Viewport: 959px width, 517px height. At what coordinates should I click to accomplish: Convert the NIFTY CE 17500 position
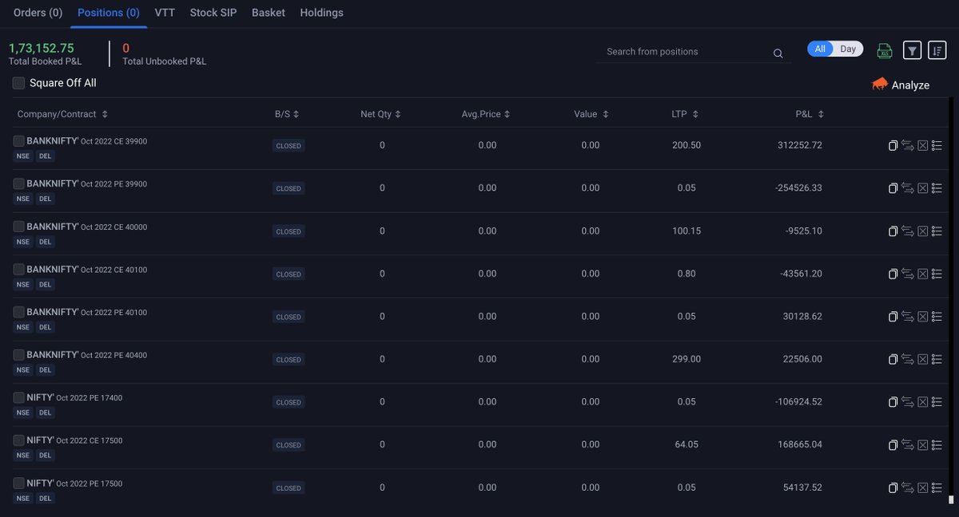point(908,445)
